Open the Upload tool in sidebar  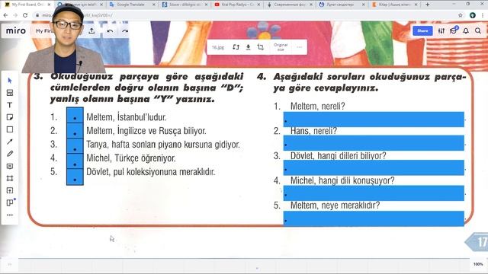(10, 190)
